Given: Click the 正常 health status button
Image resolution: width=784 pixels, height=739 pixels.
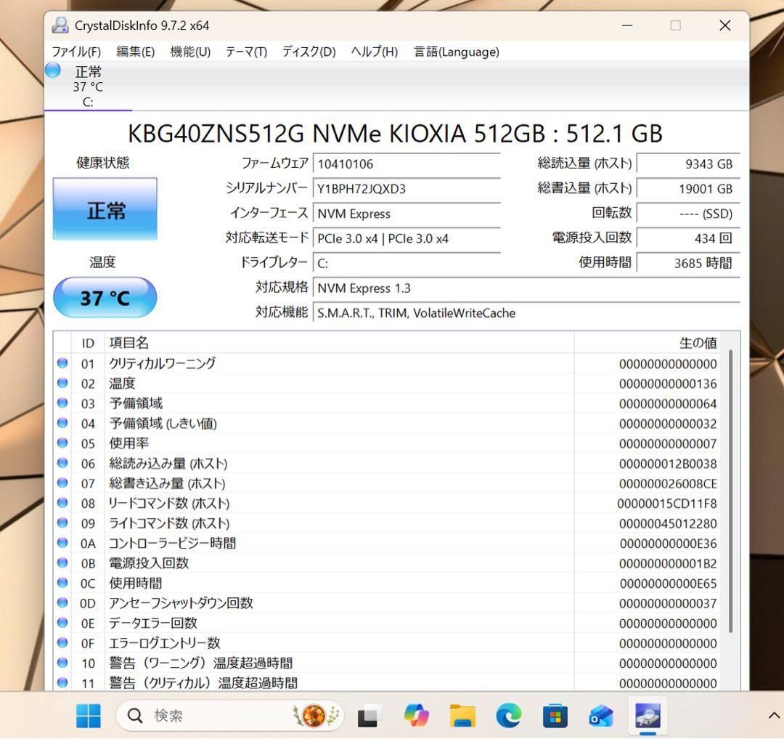Looking at the screenshot, I should [x=105, y=210].
